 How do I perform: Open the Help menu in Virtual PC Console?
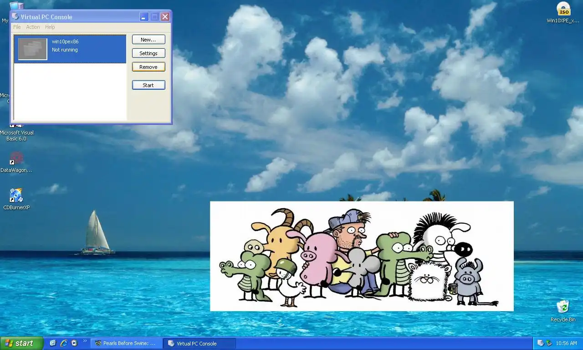(50, 27)
